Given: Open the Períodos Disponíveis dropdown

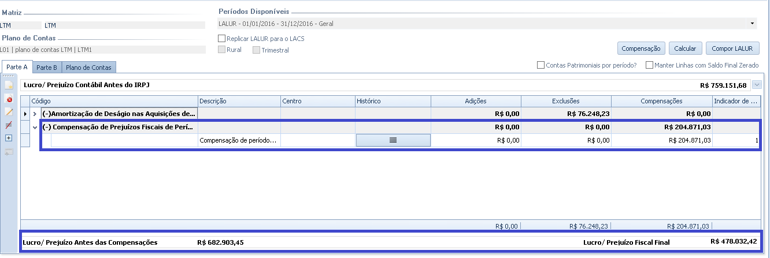Looking at the screenshot, I should click(753, 24).
